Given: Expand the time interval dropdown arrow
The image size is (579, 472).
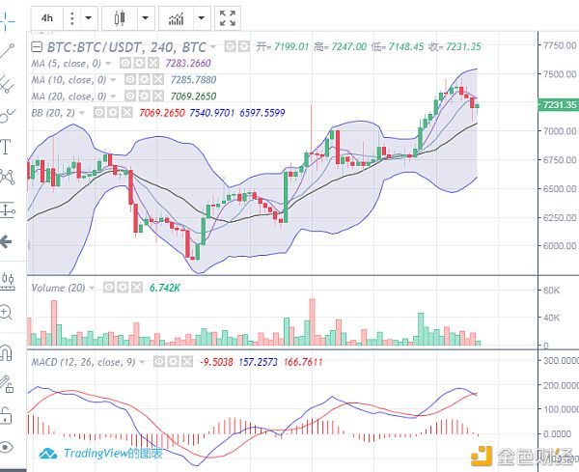Looking at the screenshot, I should point(89,17).
